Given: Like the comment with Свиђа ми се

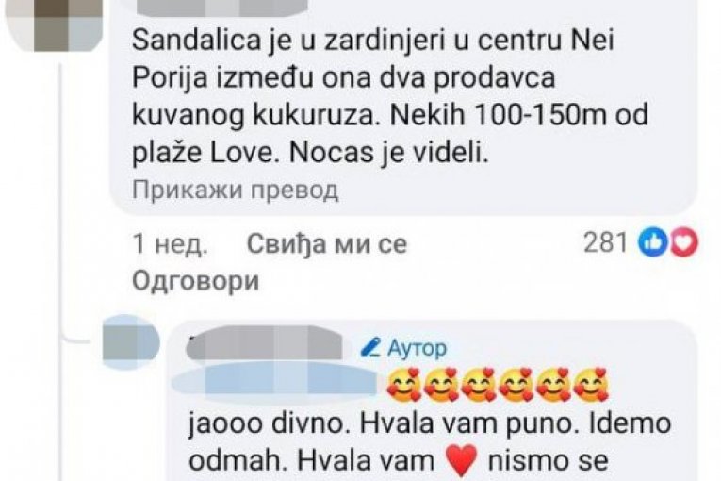Looking at the screenshot, I should click(327, 243).
